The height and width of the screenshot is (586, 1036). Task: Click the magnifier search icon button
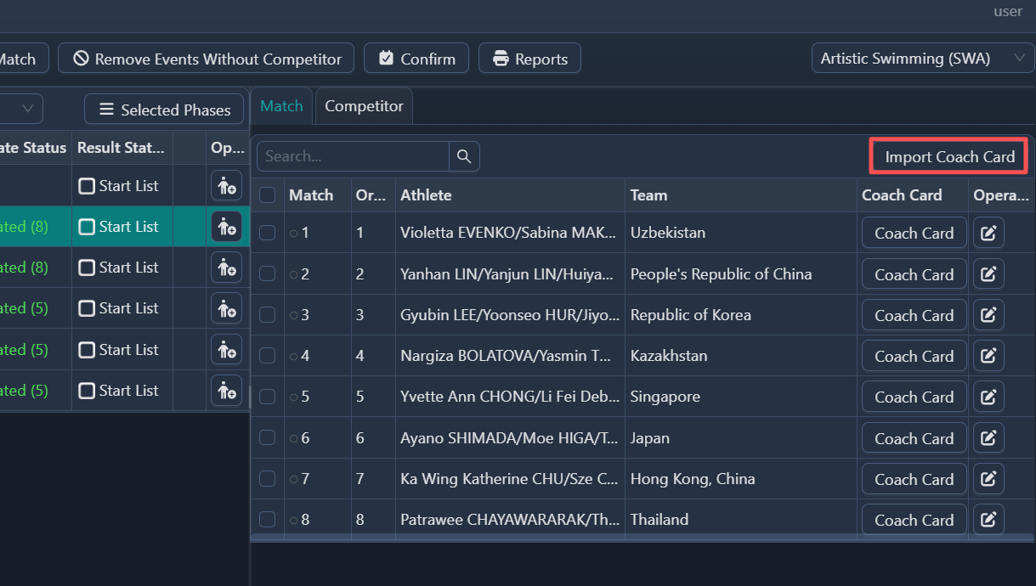click(x=464, y=156)
